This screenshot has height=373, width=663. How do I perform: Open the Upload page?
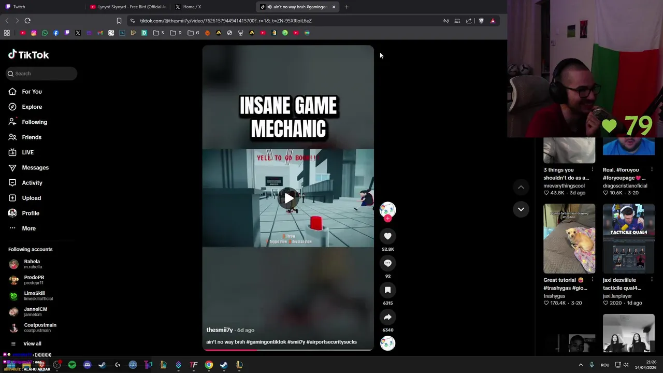click(24, 198)
